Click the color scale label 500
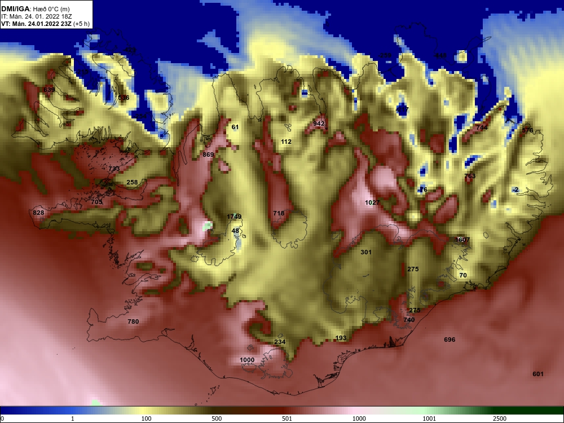Viewport: 564px width, 423px height. click(x=217, y=418)
